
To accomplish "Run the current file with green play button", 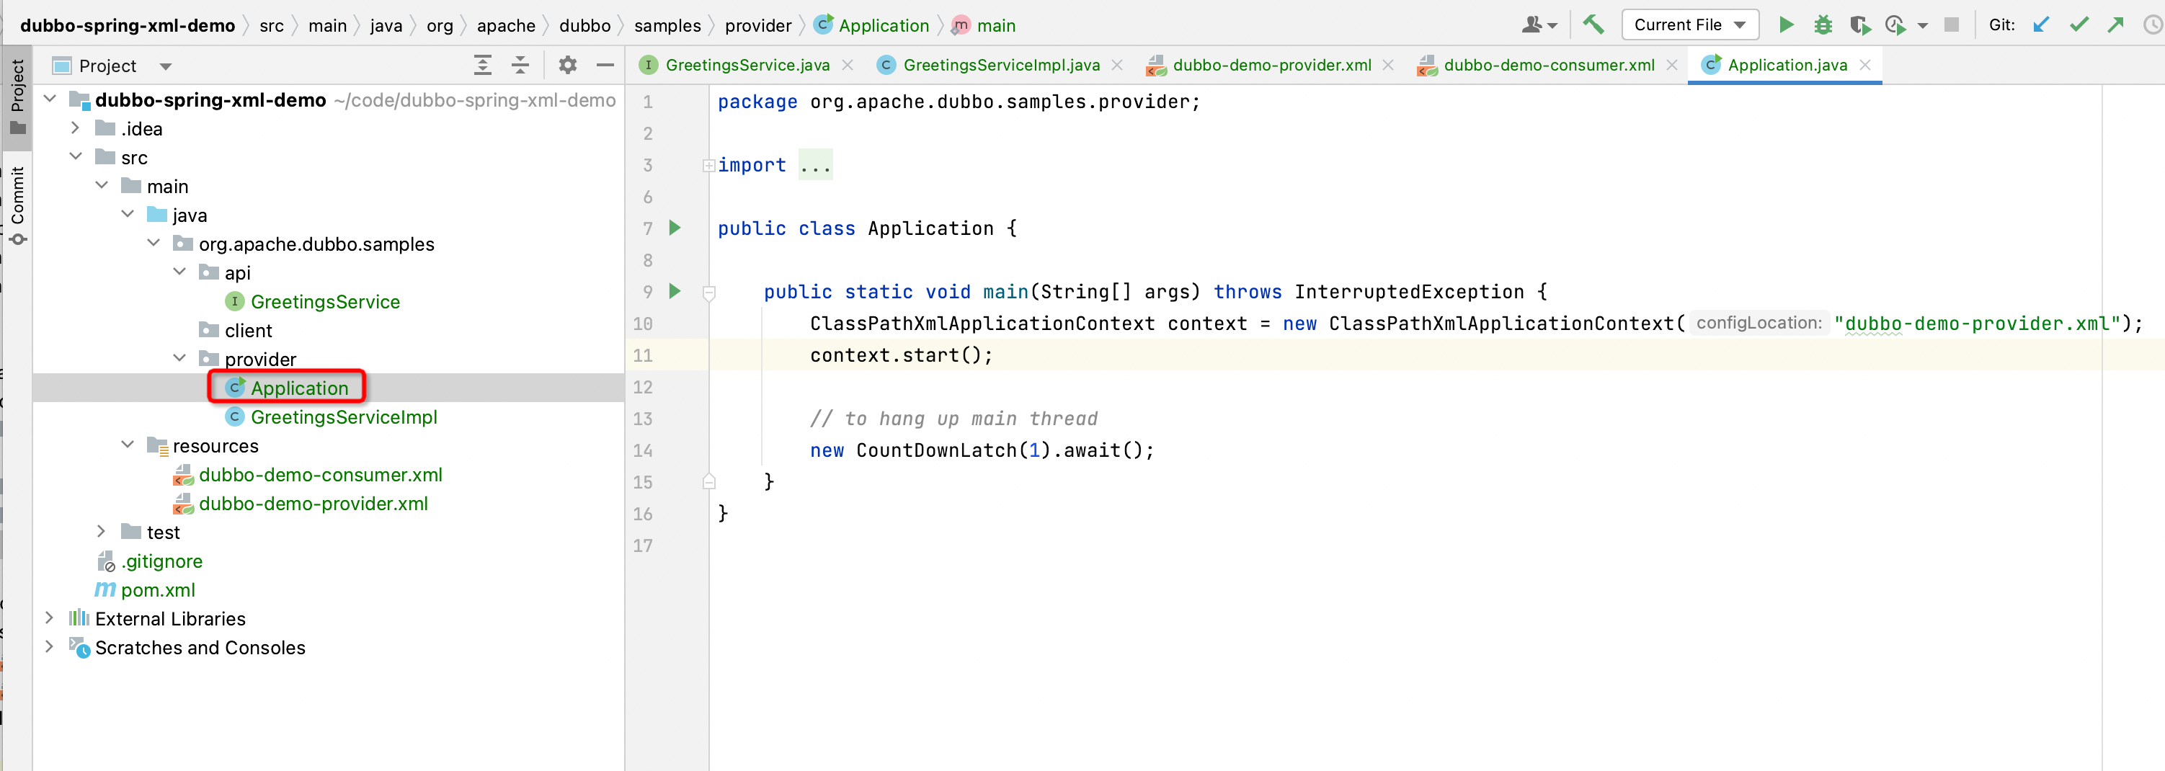I will 1786,25.
